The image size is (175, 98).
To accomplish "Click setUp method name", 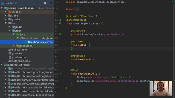I will (x=81, y=45).
